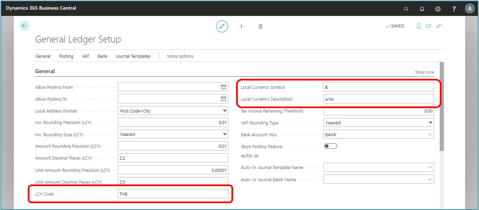The width and height of the screenshot is (479, 210).
Task: Click Dynamics 365 Business Central title
Action: 41,8
